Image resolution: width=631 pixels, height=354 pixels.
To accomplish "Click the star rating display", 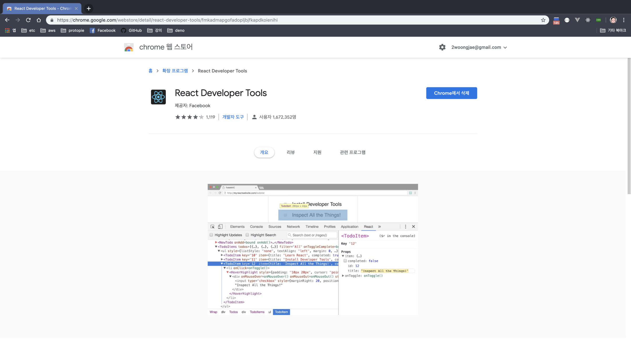I will pos(189,117).
